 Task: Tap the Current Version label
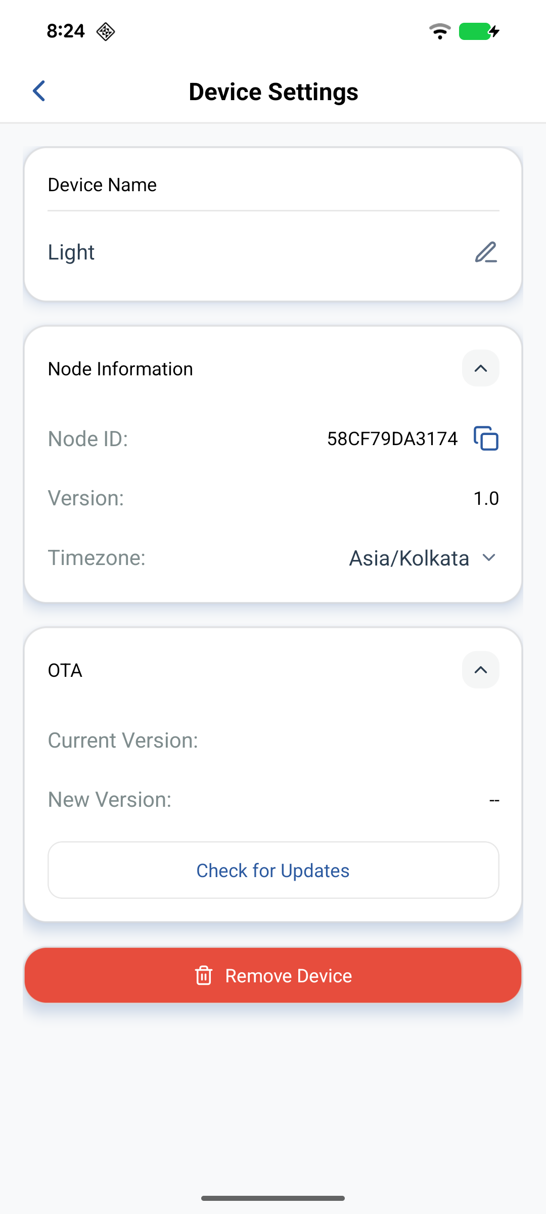tap(123, 741)
